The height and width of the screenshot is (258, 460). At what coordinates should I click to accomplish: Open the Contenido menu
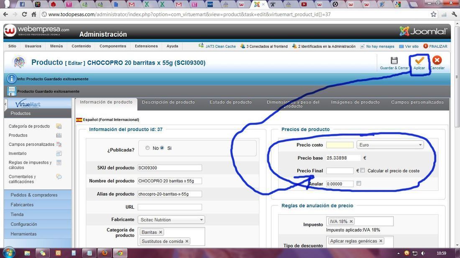click(81, 46)
